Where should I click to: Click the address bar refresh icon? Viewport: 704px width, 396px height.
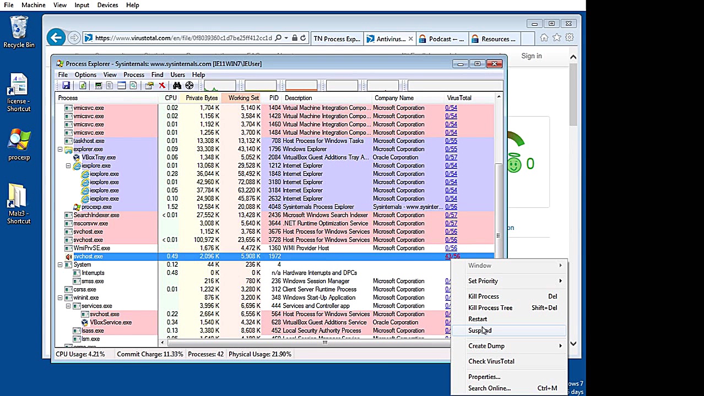point(303,38)
